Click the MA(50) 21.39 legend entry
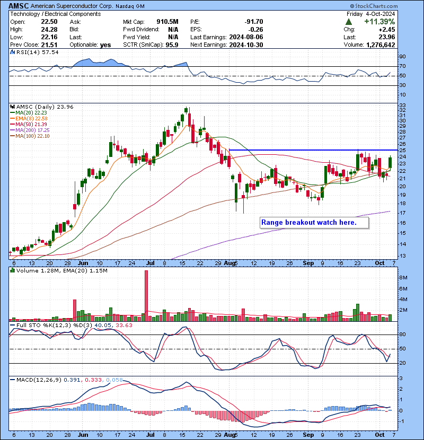Image resolution: width=424 pixels, height=440 pixels. [x=29, y=124]
